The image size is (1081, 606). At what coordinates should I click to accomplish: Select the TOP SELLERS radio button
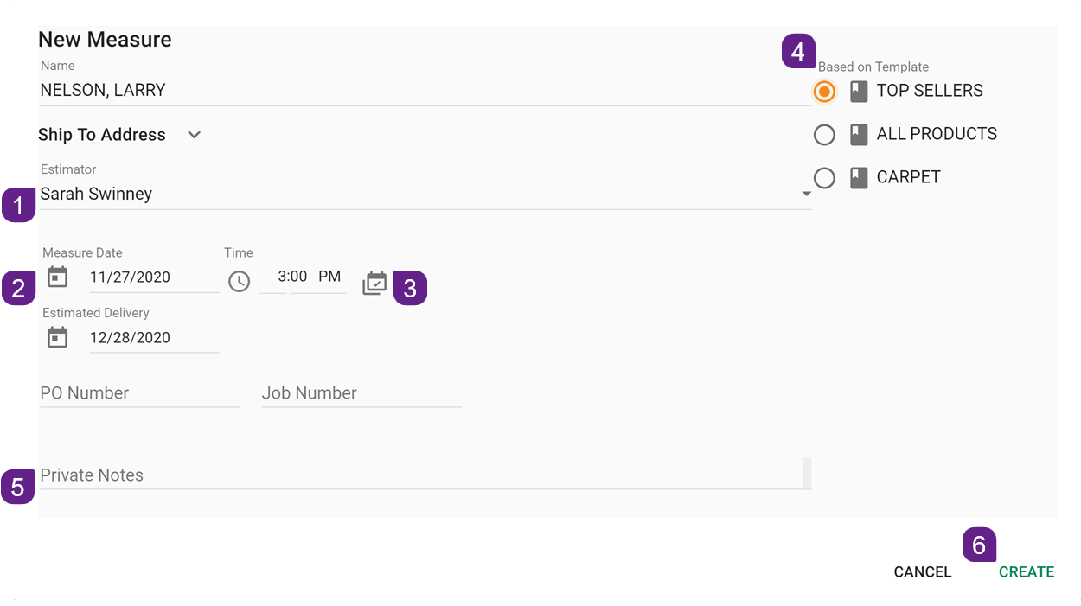tap(824, 91)
